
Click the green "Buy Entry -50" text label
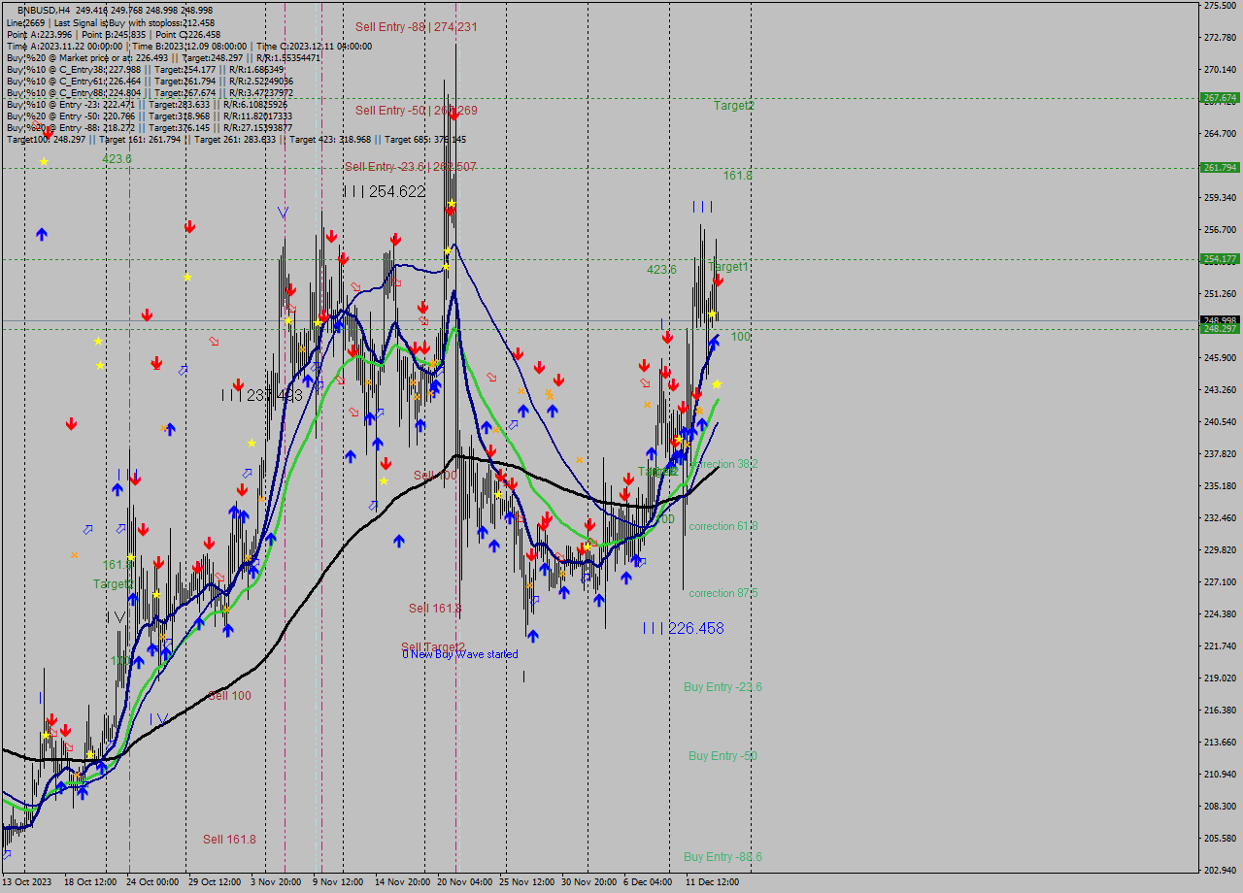[723, 756]
